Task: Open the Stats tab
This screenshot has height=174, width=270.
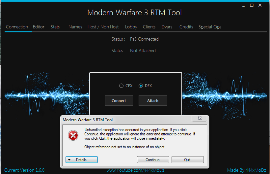Action: tap(55, 27)
